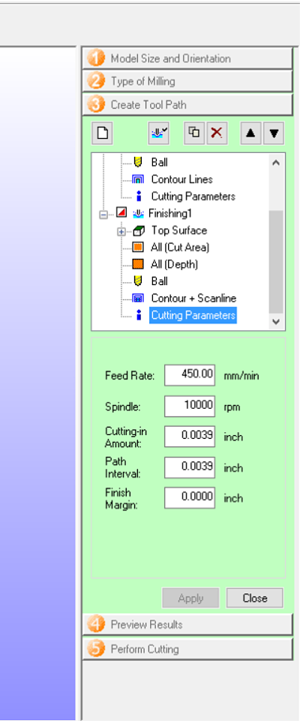Open the Create Tool Path step header

187,104
